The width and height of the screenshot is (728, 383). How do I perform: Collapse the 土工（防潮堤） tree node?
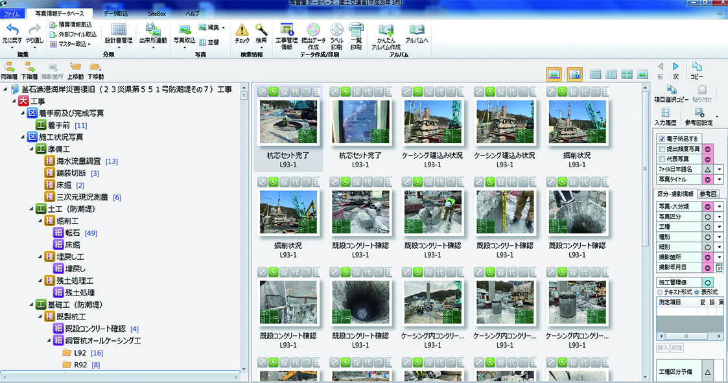32,209
